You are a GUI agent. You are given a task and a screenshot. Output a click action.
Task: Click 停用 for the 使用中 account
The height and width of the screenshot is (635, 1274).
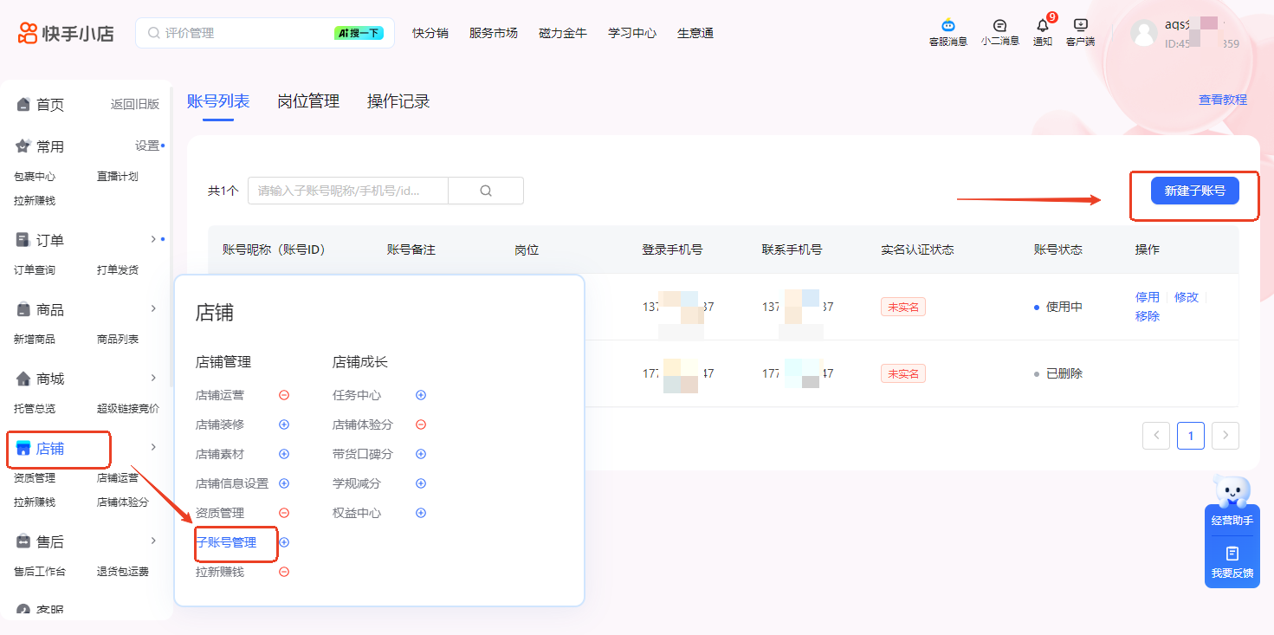[x=1148, y=297]
